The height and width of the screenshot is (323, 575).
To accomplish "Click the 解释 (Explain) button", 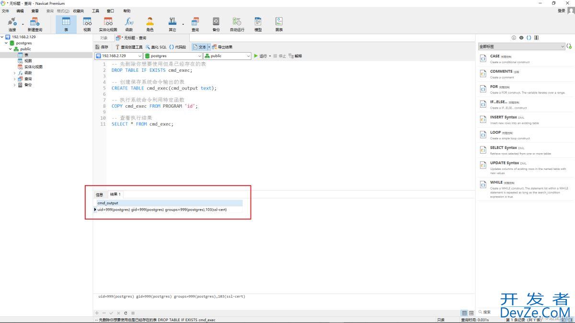I will click(295, 56).
